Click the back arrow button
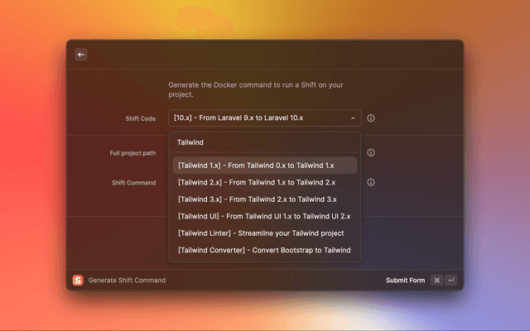Image resolution: width=530 pixels, height=331 pixels. (81, 55)
